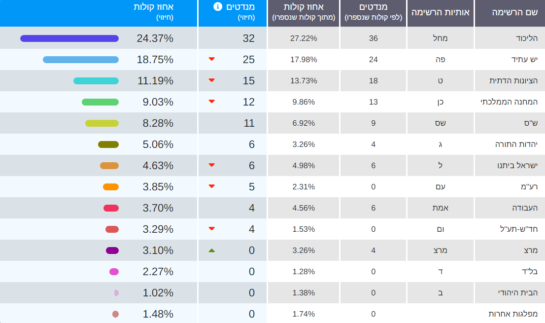The height and width of the screenshot is (323, 545).
Task: Click the purple bar for הליכוד
Action: 69,38
